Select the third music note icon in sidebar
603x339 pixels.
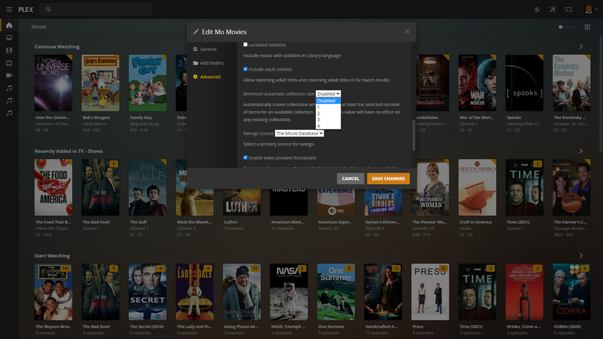[9, 113]
